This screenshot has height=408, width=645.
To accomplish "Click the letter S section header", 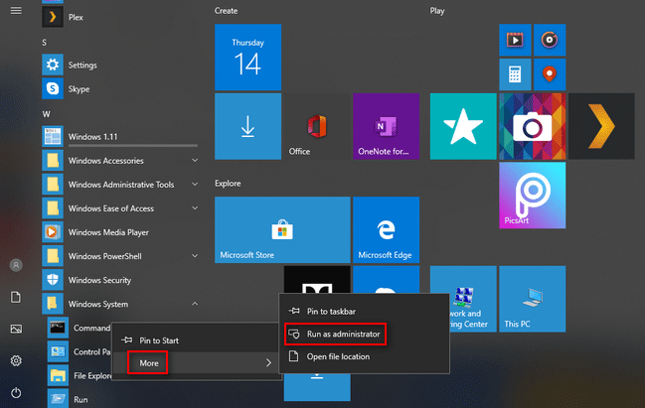I will click(44, 43).
